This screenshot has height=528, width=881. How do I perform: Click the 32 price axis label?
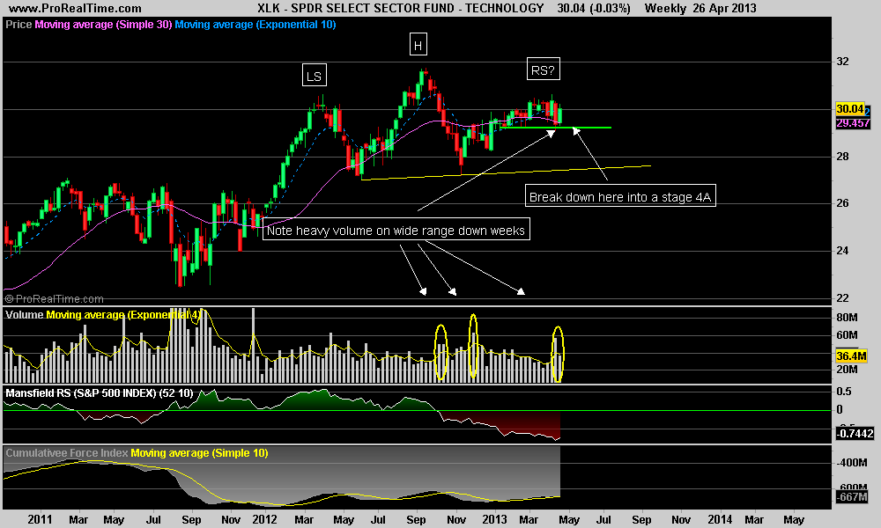tap(842, 62)
